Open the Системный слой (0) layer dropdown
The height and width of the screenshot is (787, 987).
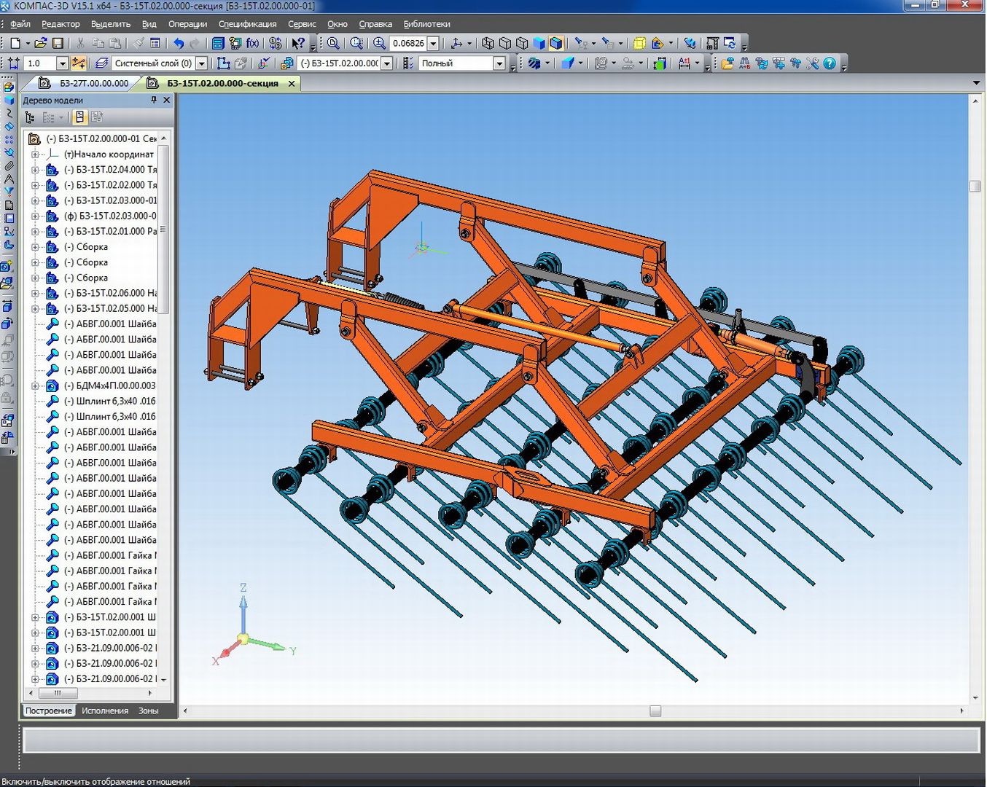pos(202,63)
